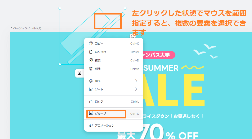Expand the ソート submenu chevron
Screen dimensions: 252x139
(136, 89)
